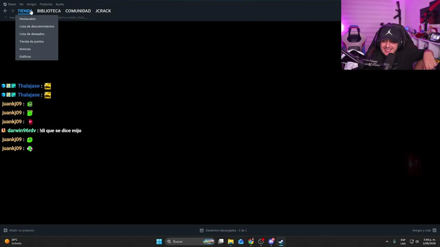The width and height of the screenshot is (440, 247).
Task: Open the Ayuda menu
Action: (59, 4)
